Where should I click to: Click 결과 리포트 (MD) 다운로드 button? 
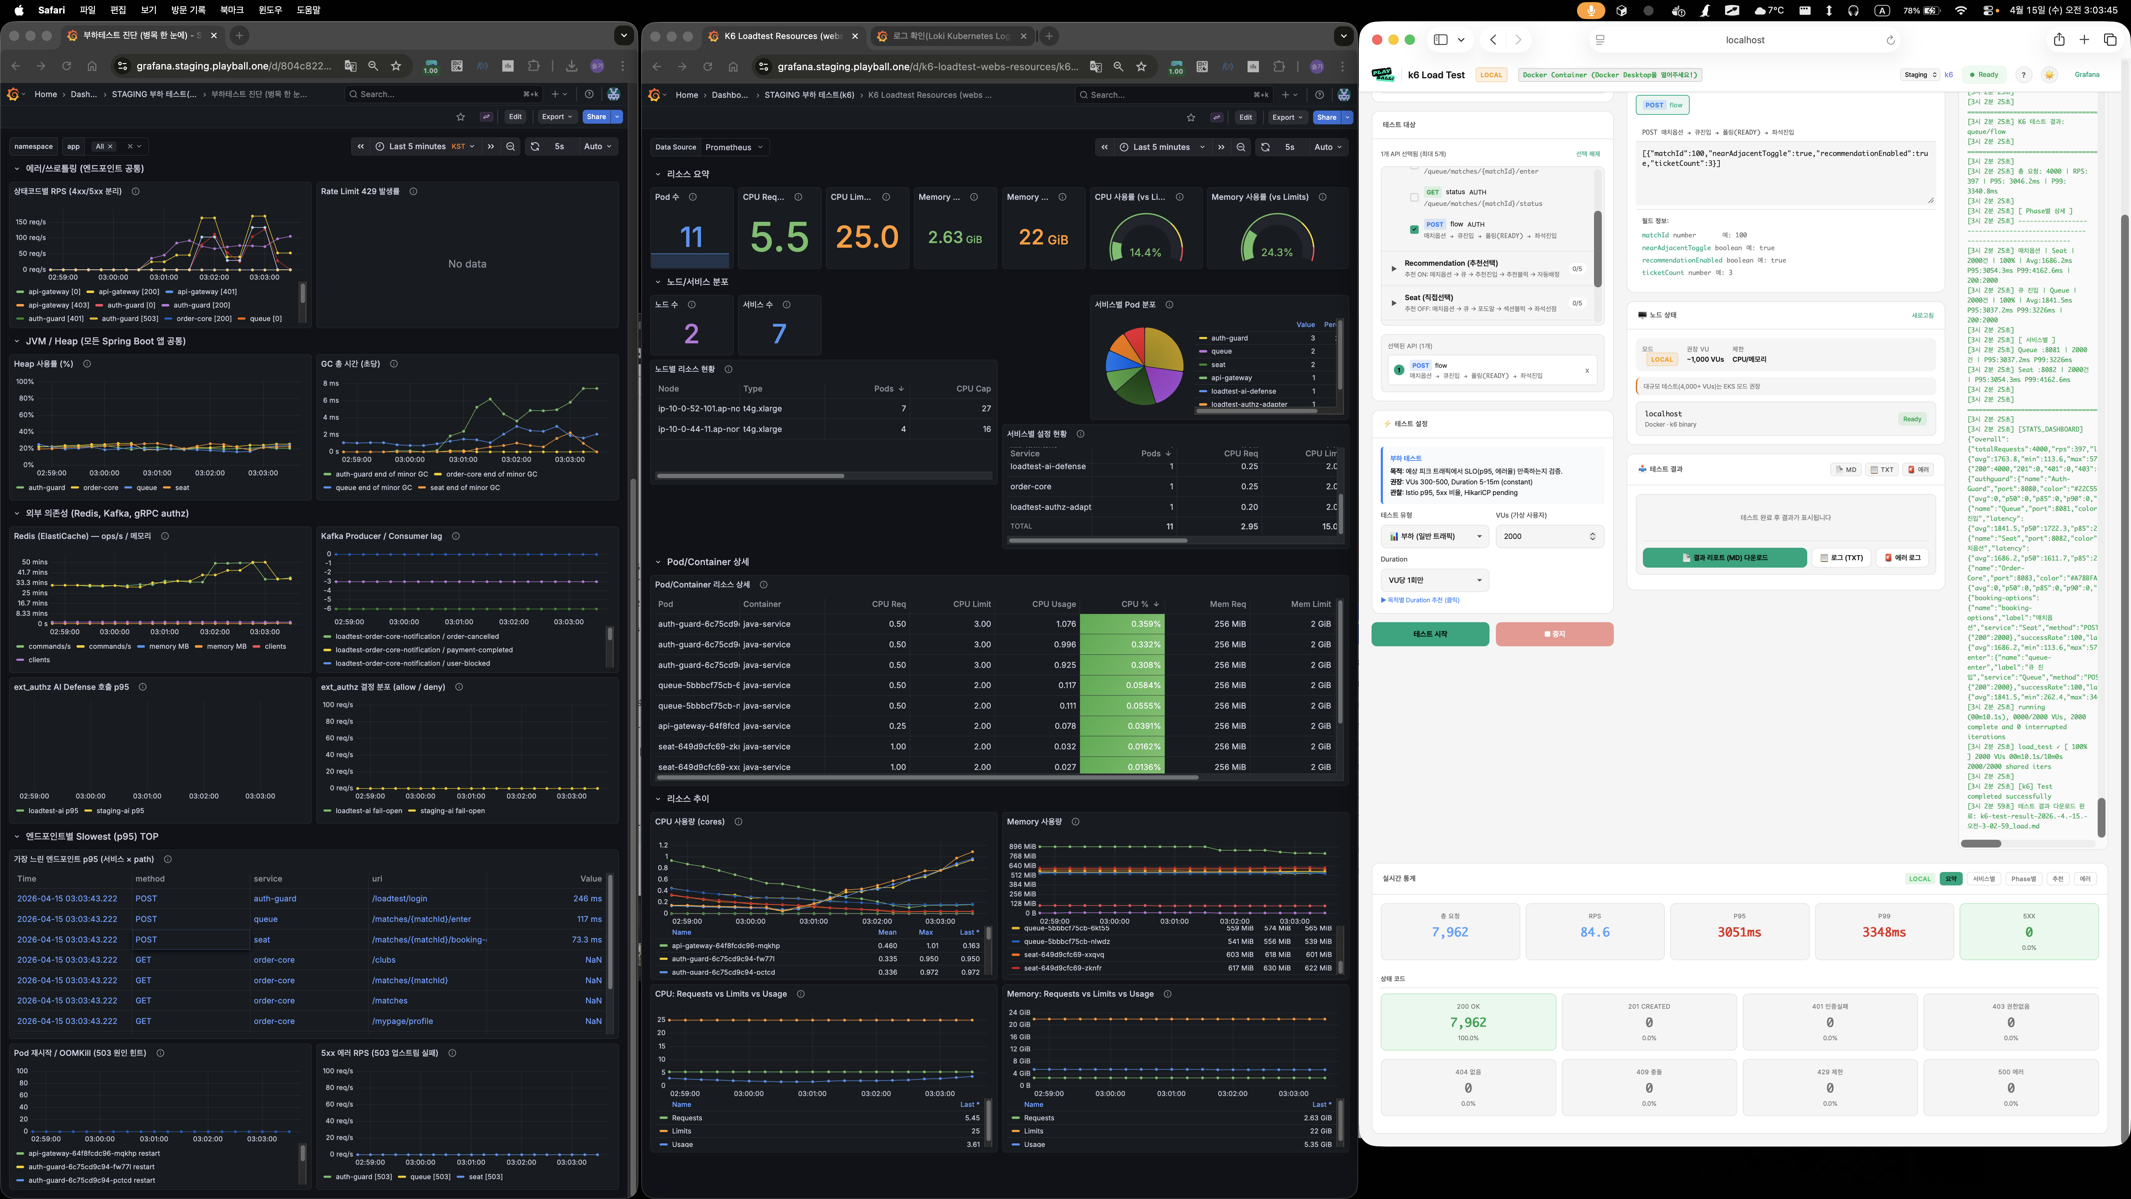[1724, 558]
